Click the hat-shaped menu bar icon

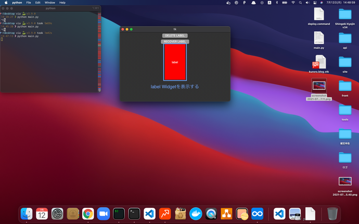253,3
